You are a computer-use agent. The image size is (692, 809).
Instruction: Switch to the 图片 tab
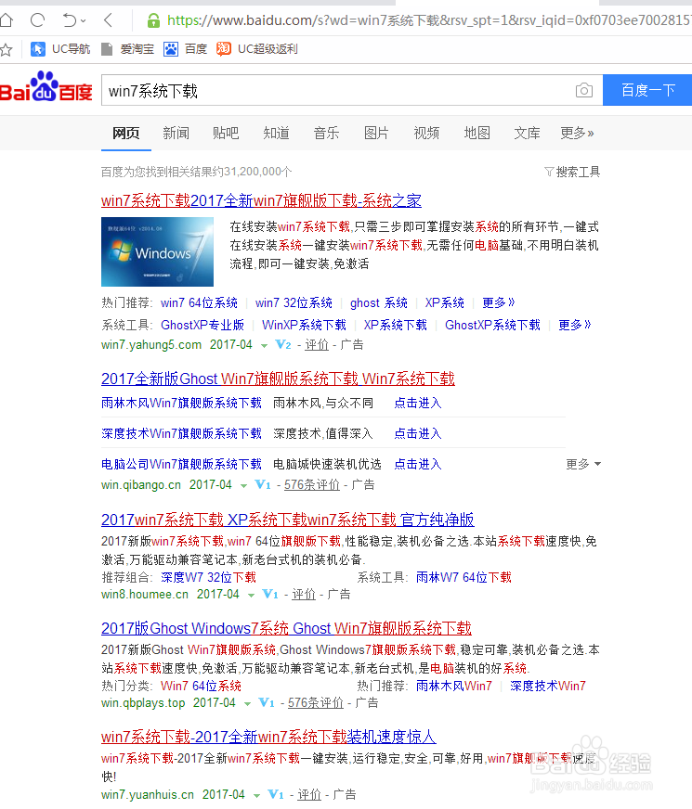coord(376,133)
